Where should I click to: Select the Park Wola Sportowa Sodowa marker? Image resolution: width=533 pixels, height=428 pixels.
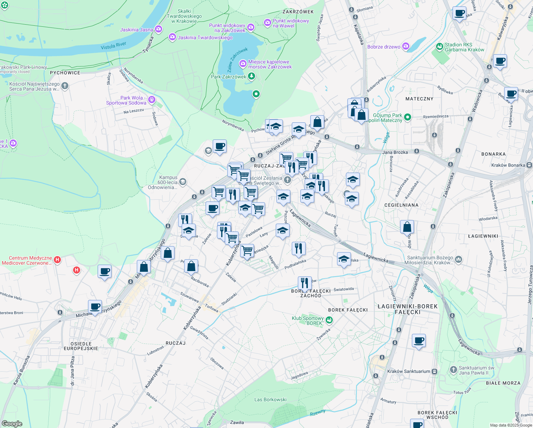pos(152,100)
